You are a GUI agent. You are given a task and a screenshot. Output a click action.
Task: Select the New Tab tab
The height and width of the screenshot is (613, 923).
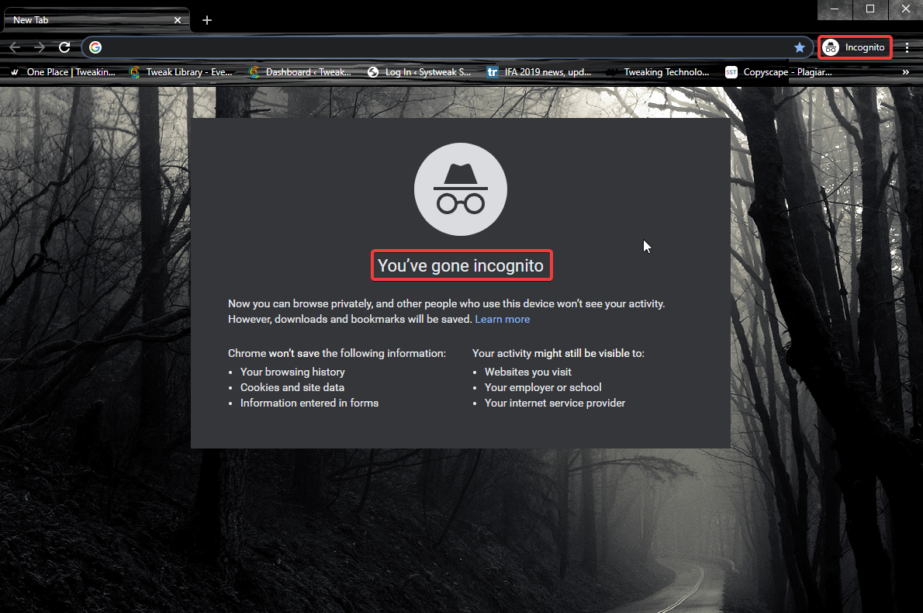[85, 19]
